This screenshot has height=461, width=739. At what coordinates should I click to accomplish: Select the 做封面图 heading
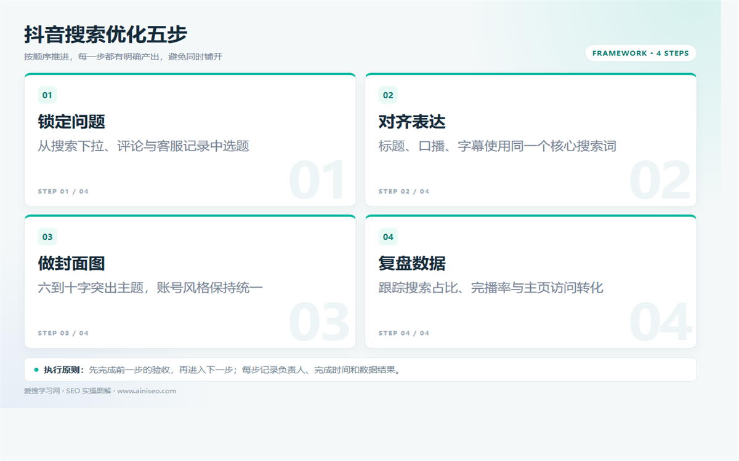[71, 263]
